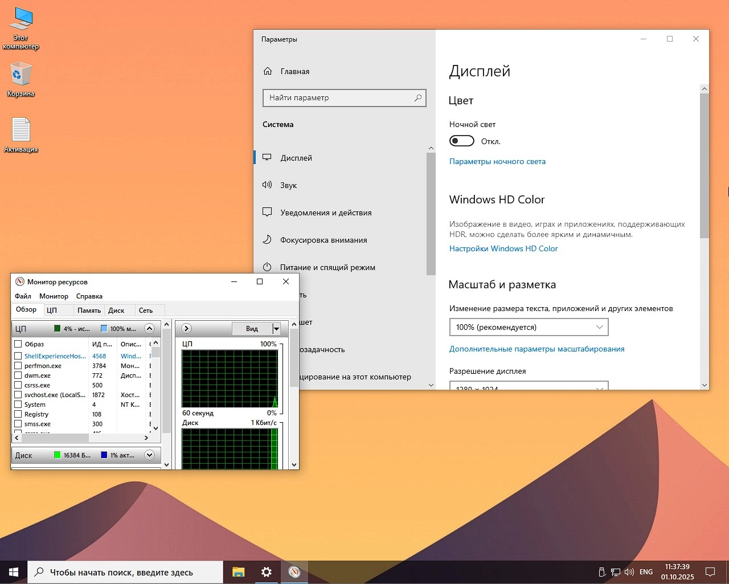The width and height of the screenshot is (729, 584).
Task: Open Питание и спящий режим settings
Action: 327,267
